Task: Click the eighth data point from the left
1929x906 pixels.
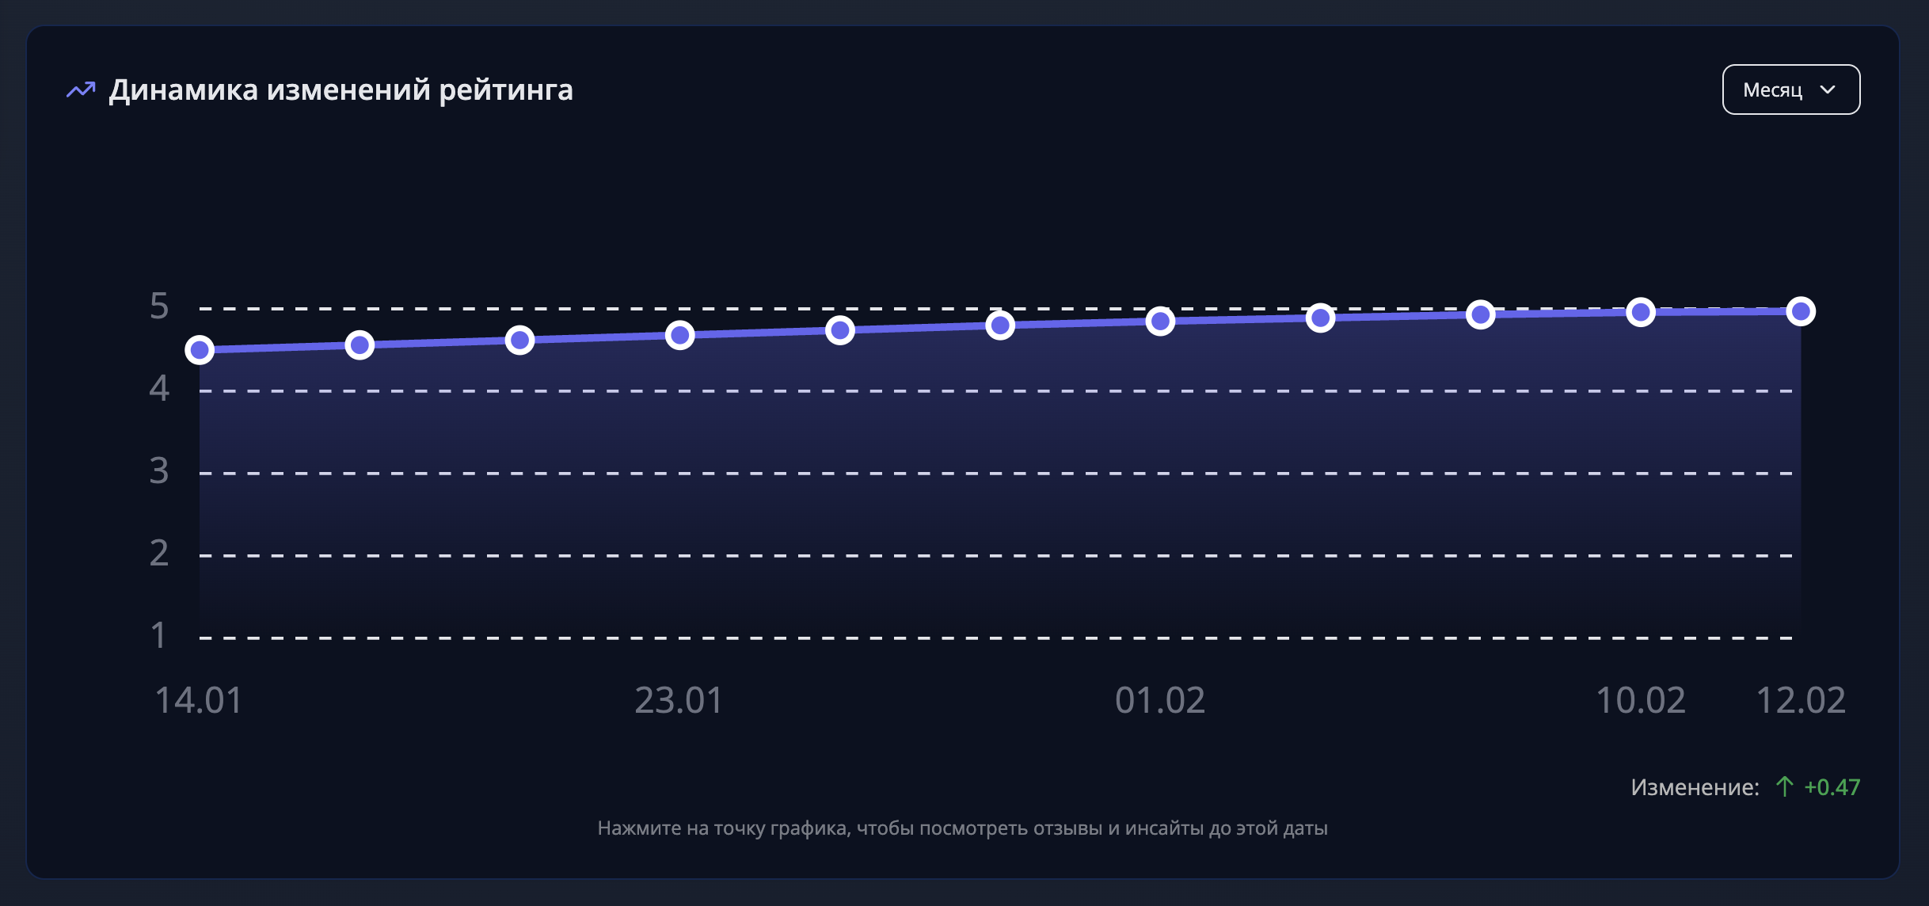Action: tap(1320, 318)
